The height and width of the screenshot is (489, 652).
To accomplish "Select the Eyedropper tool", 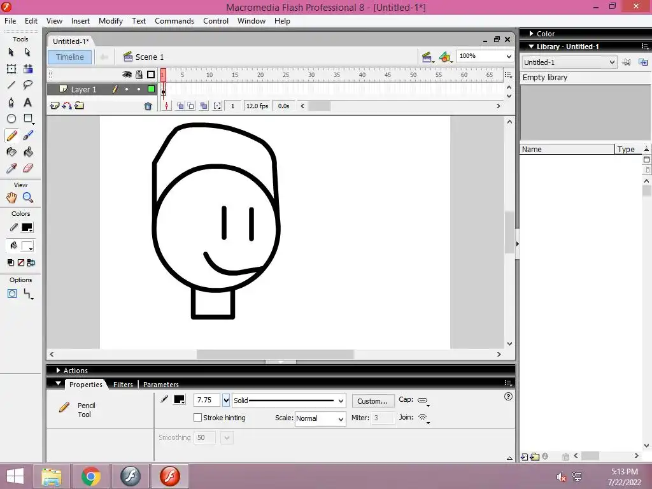I will [11, 168].
